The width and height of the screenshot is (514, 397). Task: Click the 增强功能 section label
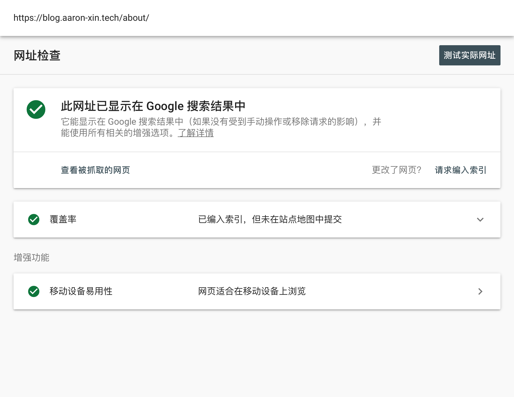click(x=31, y=257)
